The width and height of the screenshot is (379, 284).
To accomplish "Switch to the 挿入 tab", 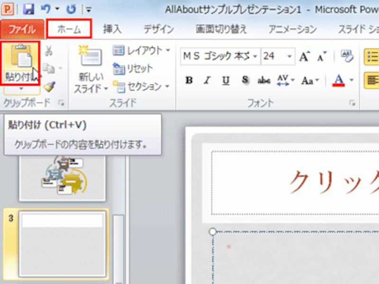I will (112, 29).
